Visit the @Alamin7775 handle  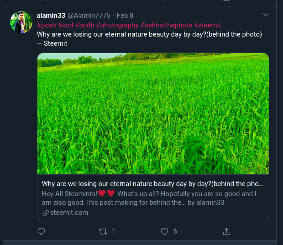(x=89, y=16)
